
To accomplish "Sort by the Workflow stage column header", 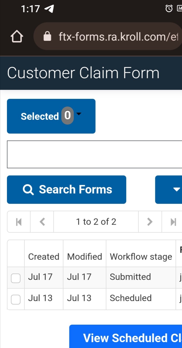I will pos(141,256).
